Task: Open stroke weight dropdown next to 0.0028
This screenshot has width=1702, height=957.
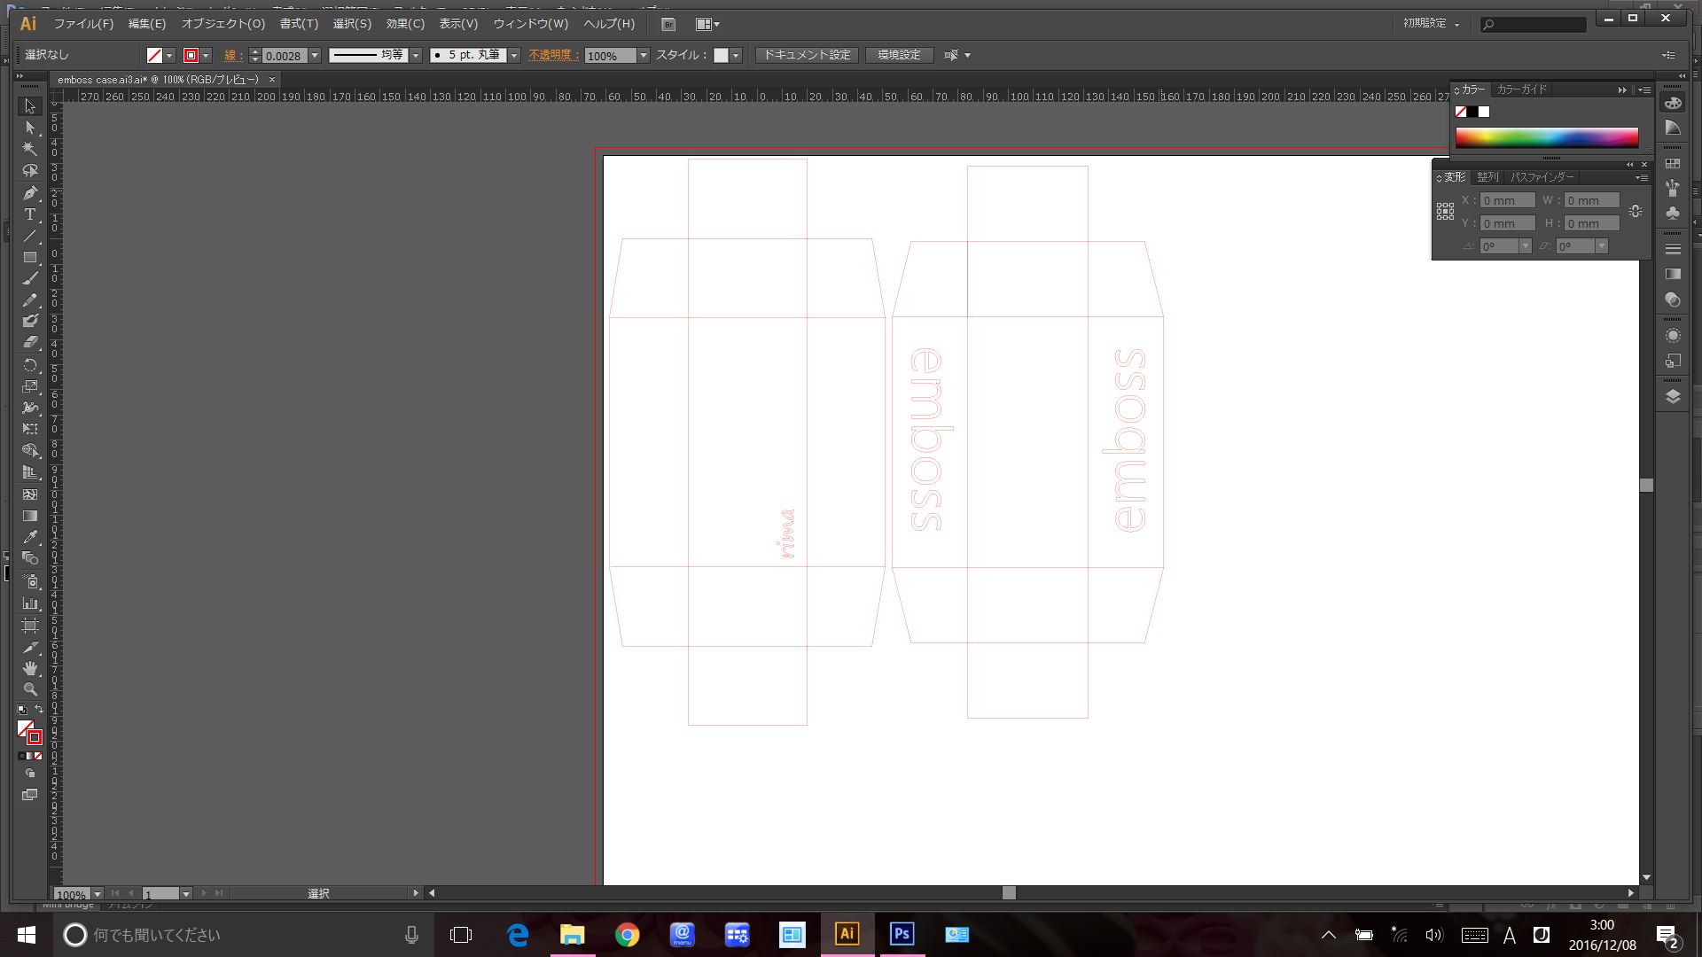Action: 314,55
